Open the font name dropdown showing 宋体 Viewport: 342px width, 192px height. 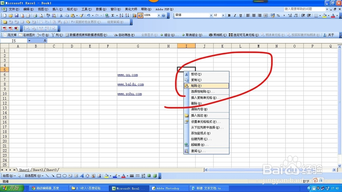pos(211,15)
